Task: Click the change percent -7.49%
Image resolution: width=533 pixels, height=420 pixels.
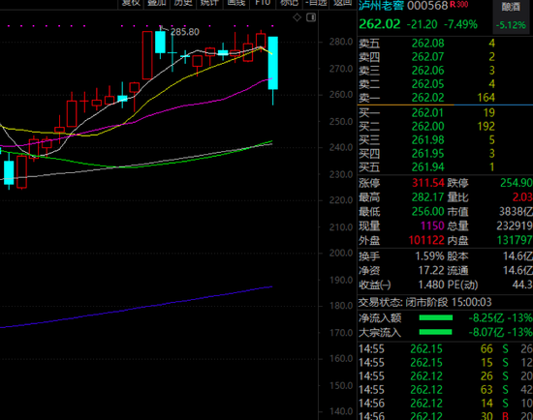Action: coord(460,24)
